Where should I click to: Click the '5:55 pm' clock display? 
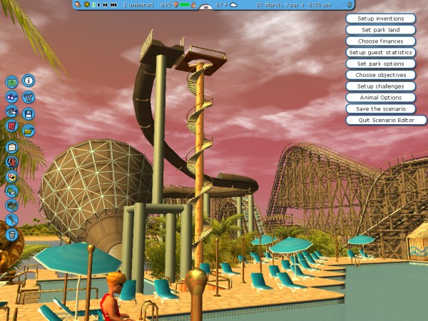(x=320, y=5)
